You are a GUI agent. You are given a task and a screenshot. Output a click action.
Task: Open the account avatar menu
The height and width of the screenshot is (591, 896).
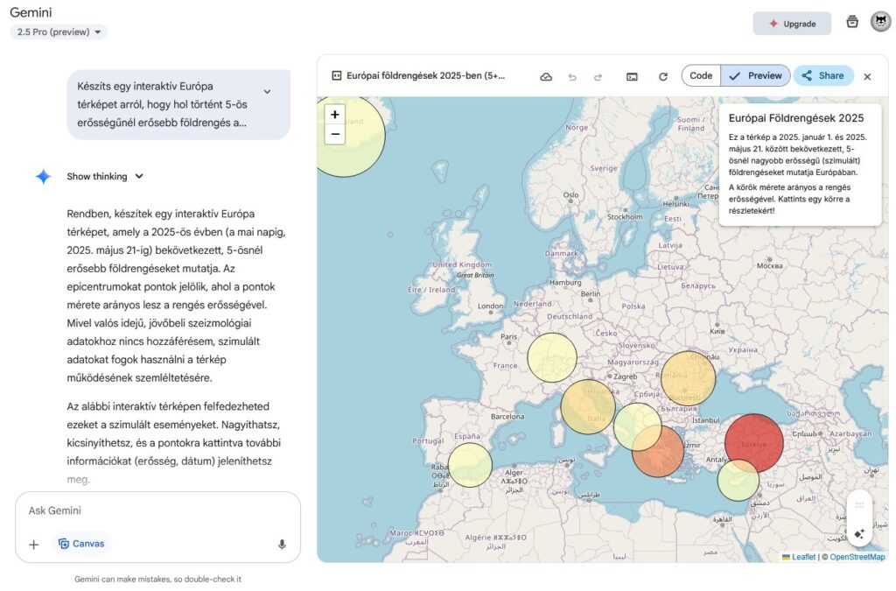click(x=880, y=22)
